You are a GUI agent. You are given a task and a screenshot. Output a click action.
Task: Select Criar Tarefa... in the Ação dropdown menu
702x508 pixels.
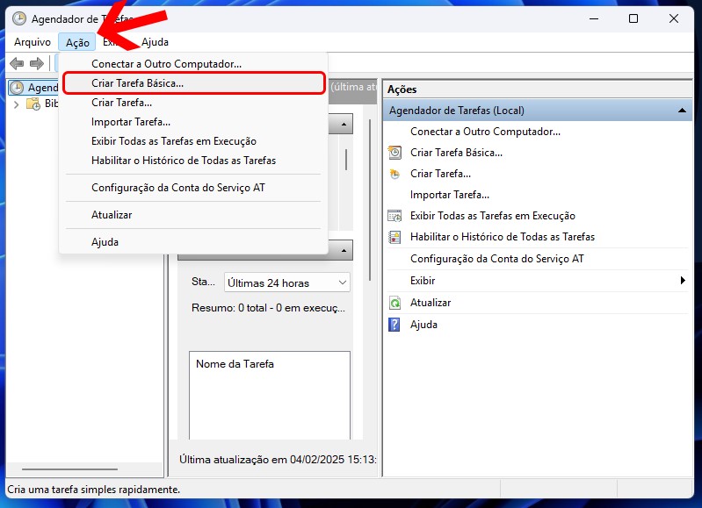(x=193, y=103)
